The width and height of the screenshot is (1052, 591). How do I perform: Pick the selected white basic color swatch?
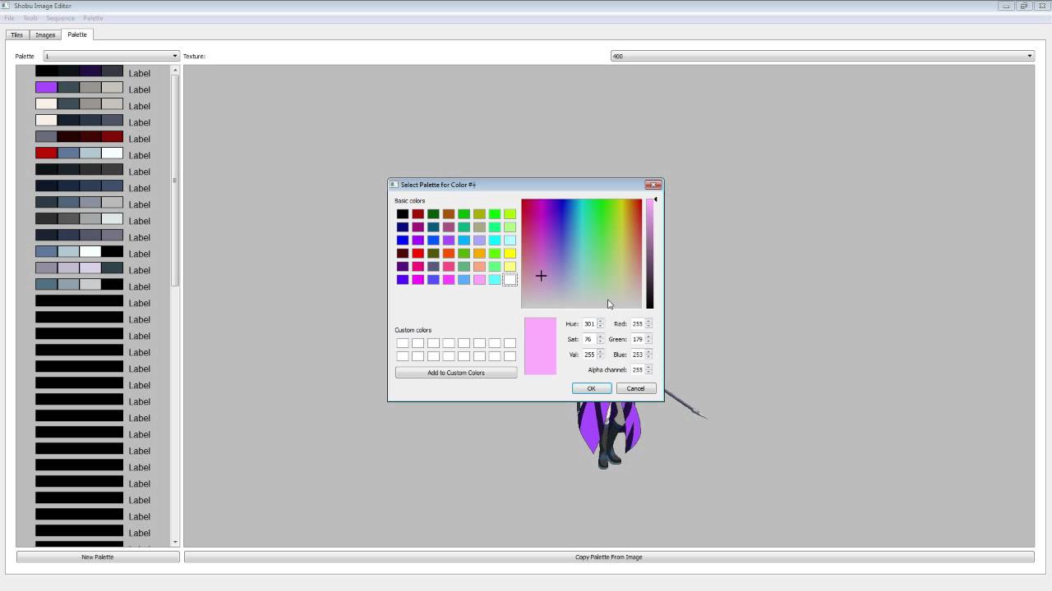coord(510,280)
